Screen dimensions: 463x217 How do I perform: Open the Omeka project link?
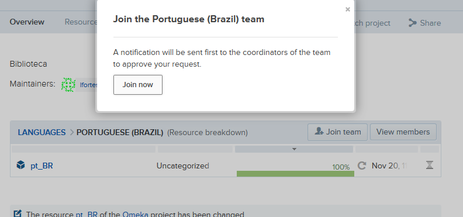click(x=135, y=214)
